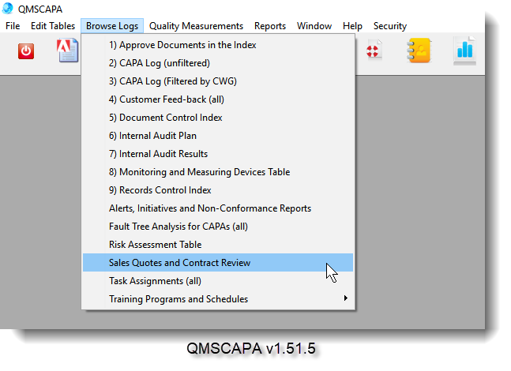Select Sales Quotes and Contract Review
This screenshot has width=511, height=371.
pos(179,263)
